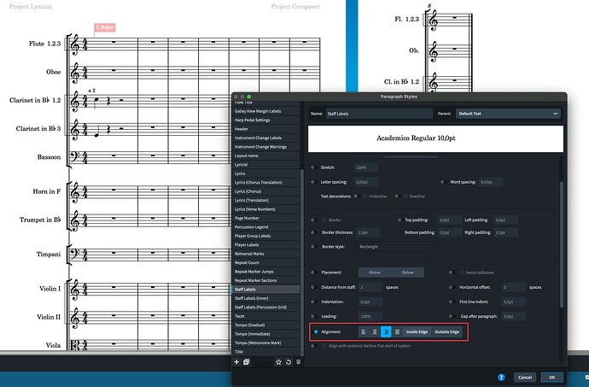The height and width of the screenshot is (387, 589).
Task: Select Galley View Margin Labels style
Action: tap(265, 111)
